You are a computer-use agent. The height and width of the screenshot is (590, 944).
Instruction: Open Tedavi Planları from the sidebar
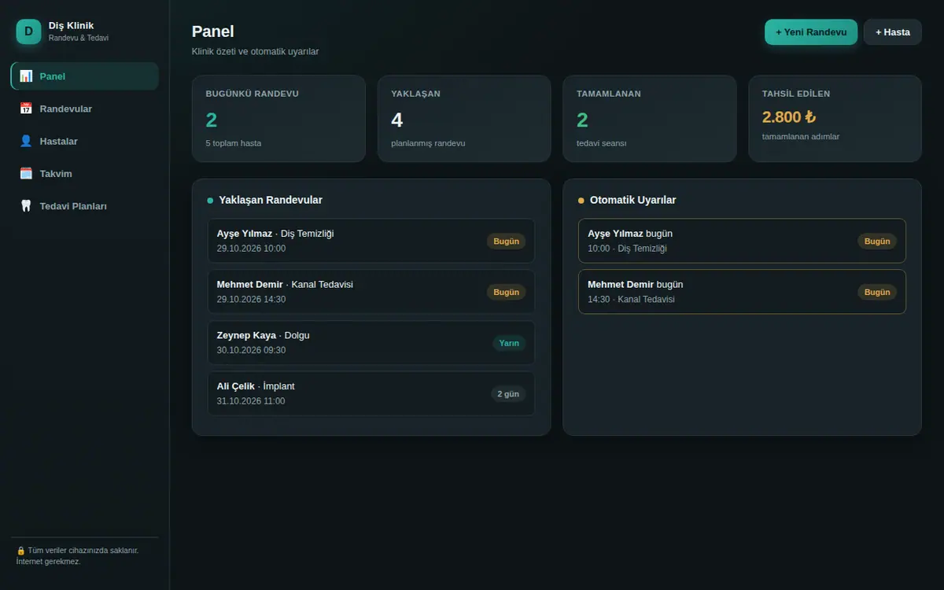(85, 205)
